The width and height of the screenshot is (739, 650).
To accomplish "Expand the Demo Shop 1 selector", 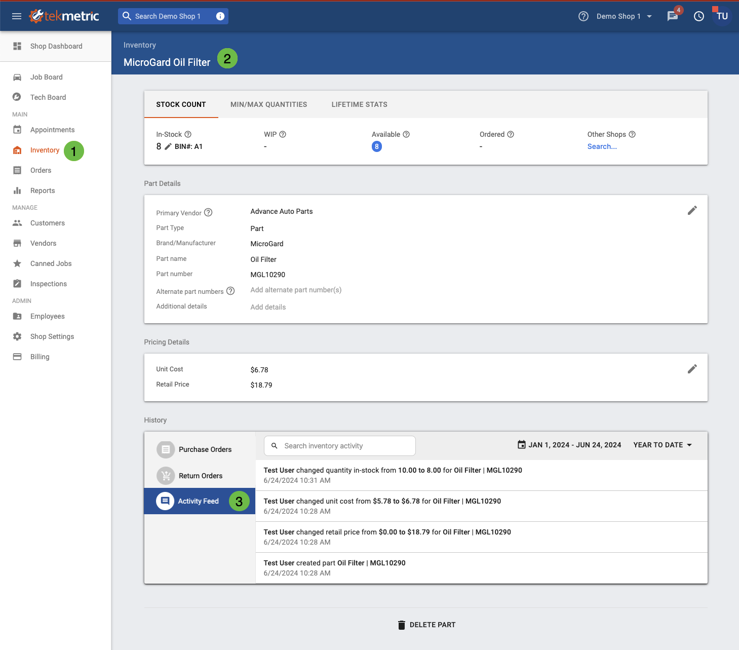I will click(x=624, y=16).
